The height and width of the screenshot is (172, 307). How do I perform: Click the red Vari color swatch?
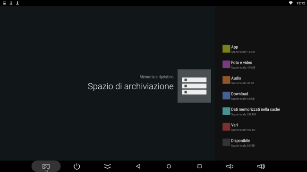226,126
